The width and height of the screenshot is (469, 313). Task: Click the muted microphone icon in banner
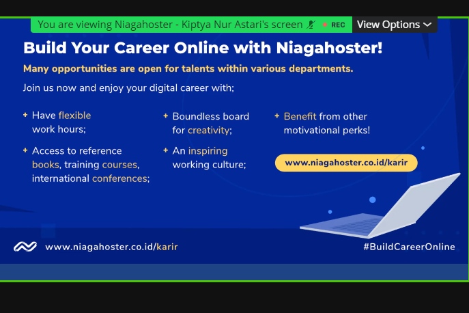[311, 25]
